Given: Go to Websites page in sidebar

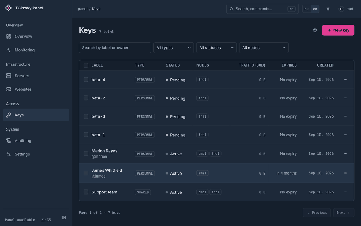Looking at the screenshot, I should tap(36, 89).
